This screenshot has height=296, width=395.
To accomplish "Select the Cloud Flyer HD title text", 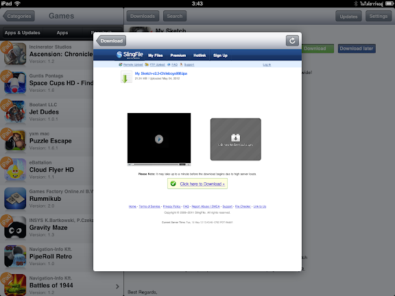I will pos(51,170).
